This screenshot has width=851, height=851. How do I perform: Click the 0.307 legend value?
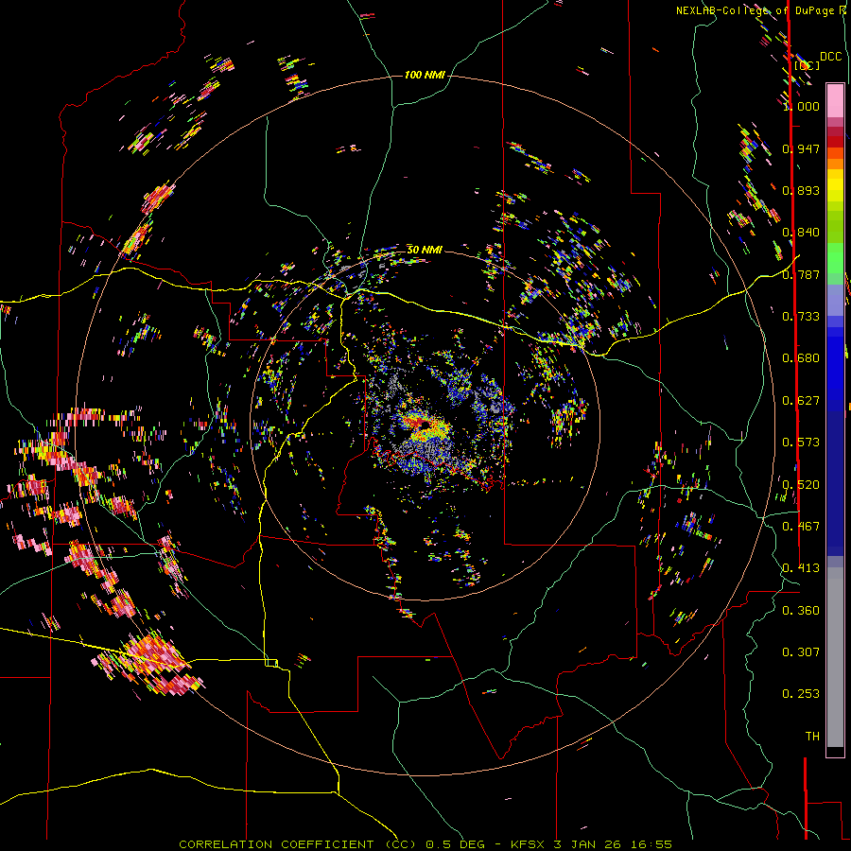pos(801,652)
